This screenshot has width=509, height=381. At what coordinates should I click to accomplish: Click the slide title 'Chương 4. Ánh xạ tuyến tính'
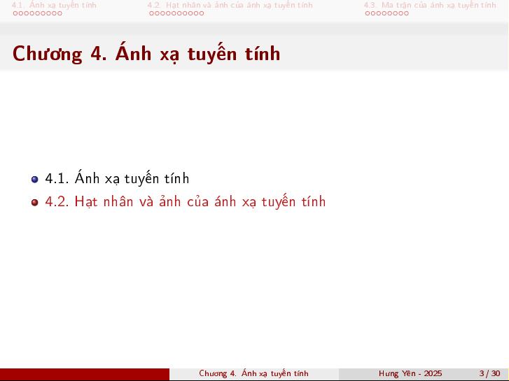pyautogui.click(x=146, y=54)
